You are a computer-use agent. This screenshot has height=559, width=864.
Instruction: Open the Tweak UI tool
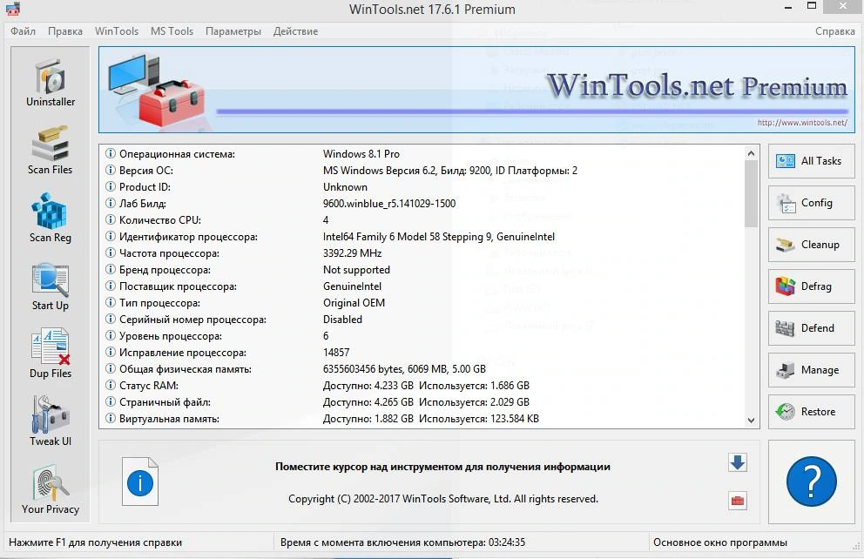click(51, 421)
